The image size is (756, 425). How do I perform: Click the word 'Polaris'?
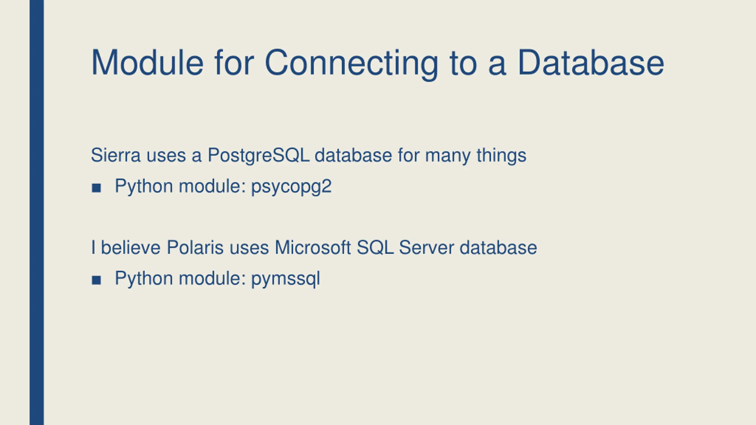(195, 247)
